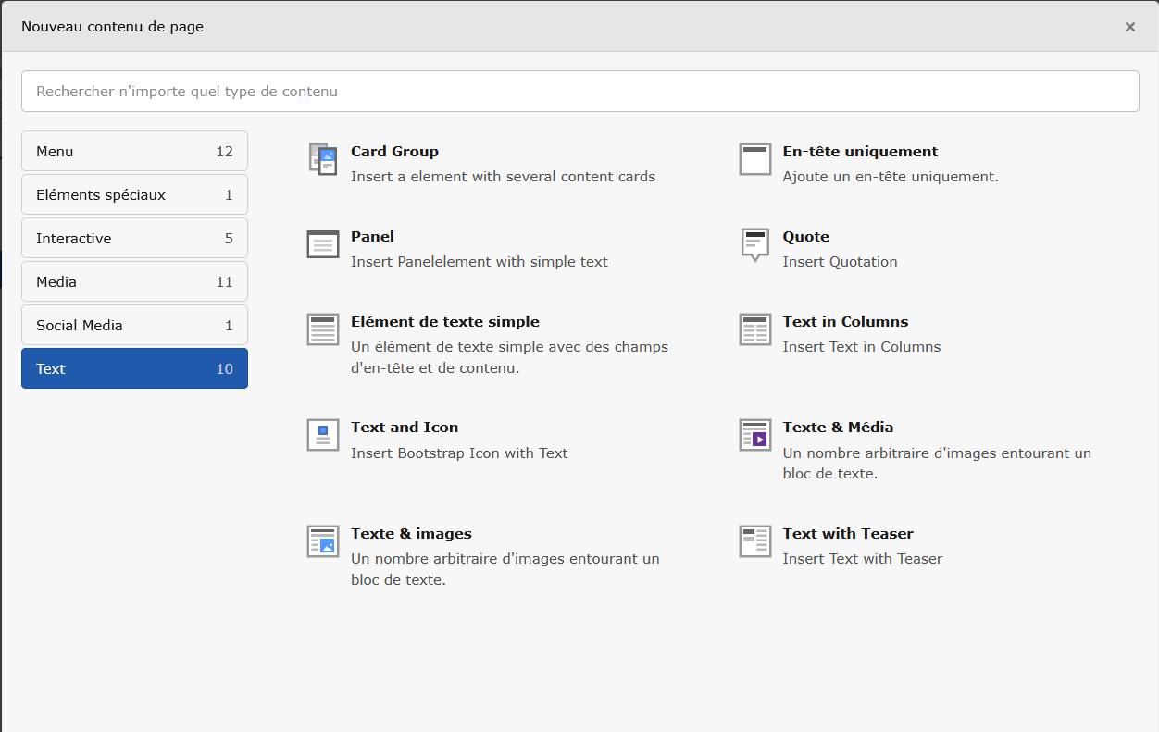
Task: Click the Texte & images icon
Action: tap(322, 541)
